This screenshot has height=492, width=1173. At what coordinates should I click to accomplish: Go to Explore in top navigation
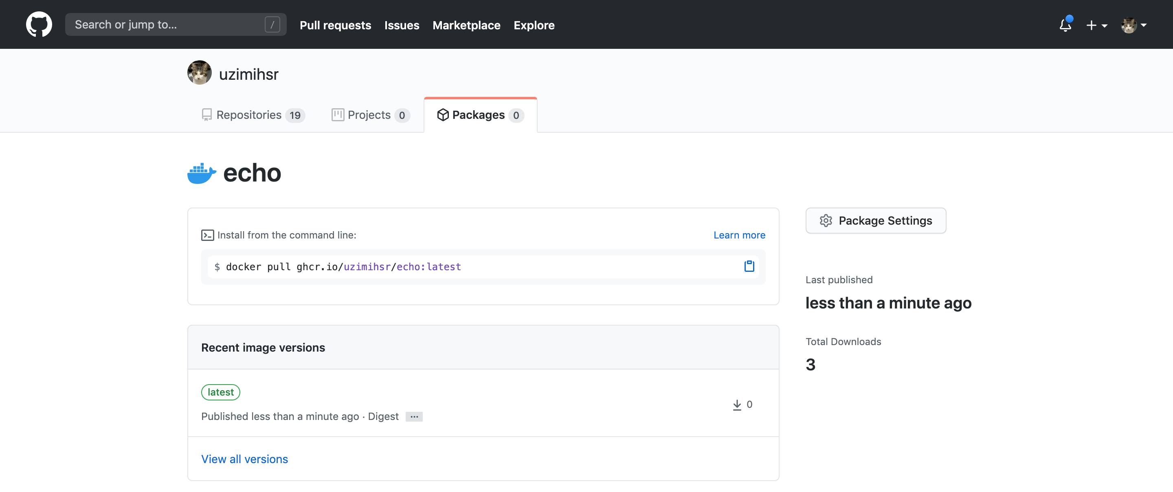(534, 25)
